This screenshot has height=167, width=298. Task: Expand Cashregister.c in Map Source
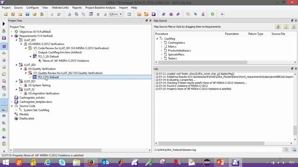[162, 43]
